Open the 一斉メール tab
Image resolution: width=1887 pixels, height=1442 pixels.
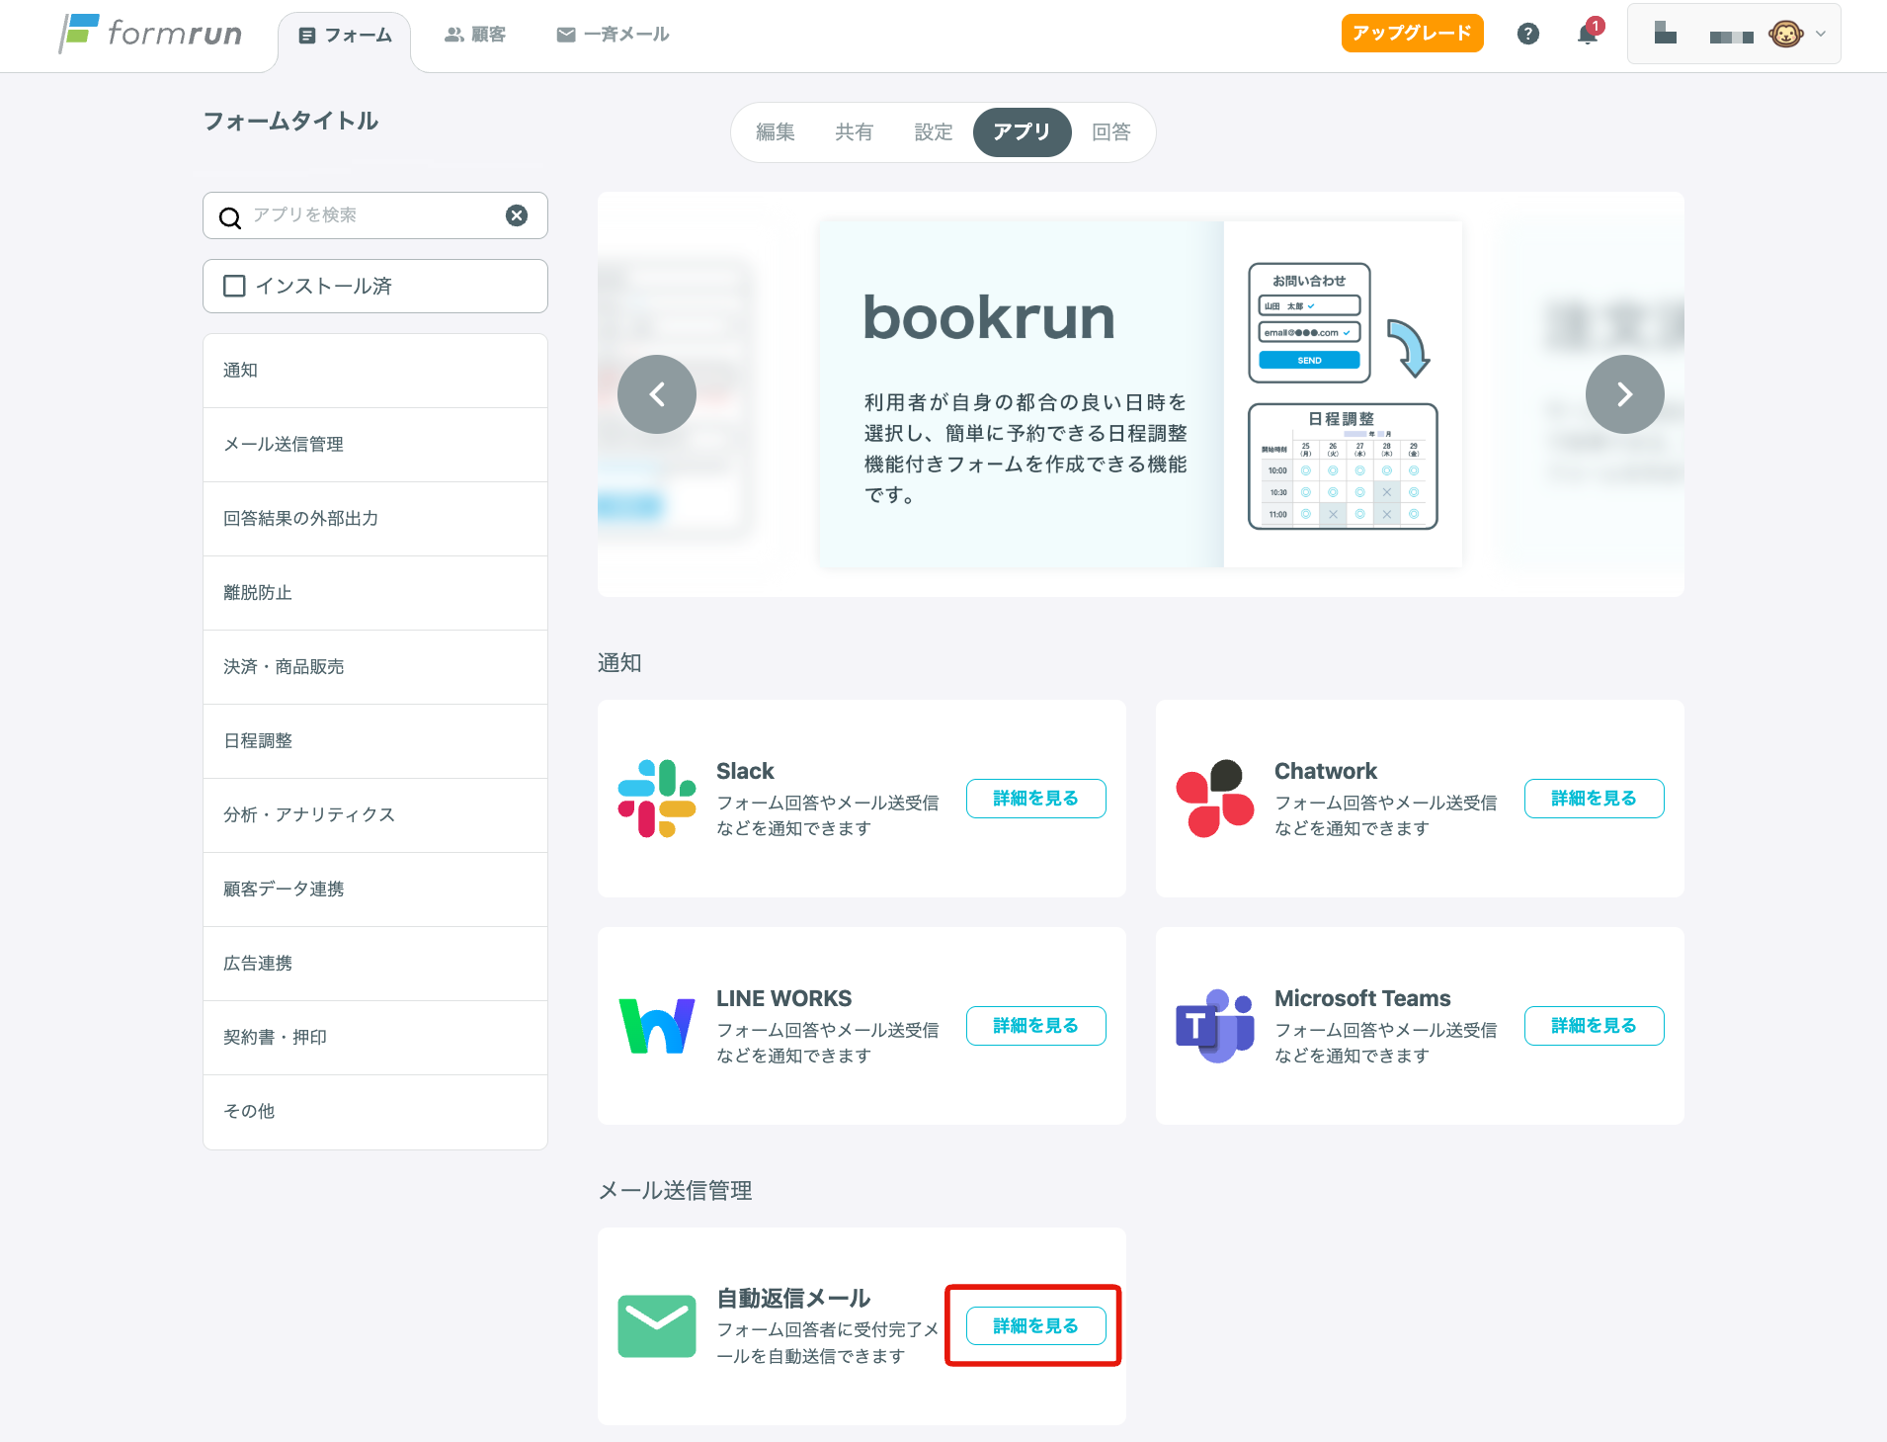click(613, 35)
